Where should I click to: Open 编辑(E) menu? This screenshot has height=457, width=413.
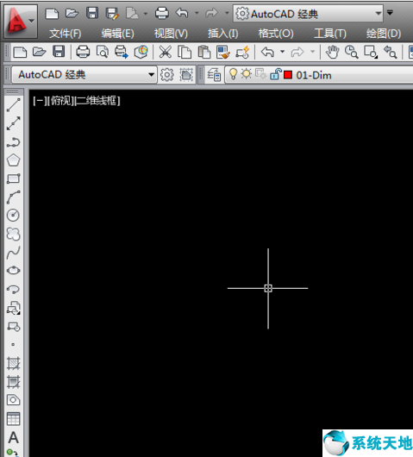118,34
